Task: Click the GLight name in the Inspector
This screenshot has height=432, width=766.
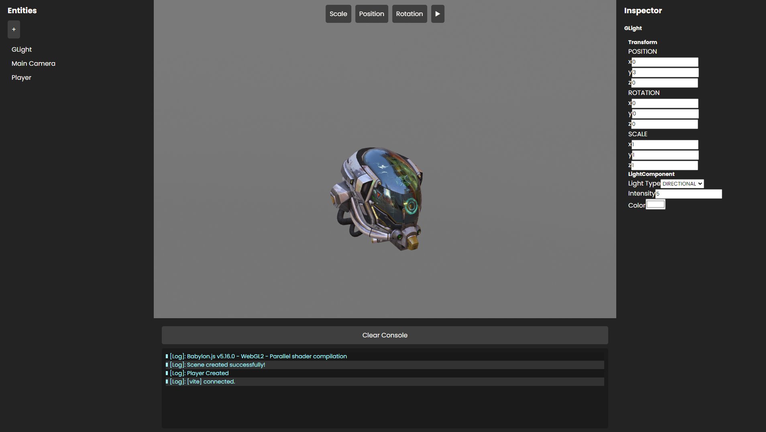Action: (633, 28)
